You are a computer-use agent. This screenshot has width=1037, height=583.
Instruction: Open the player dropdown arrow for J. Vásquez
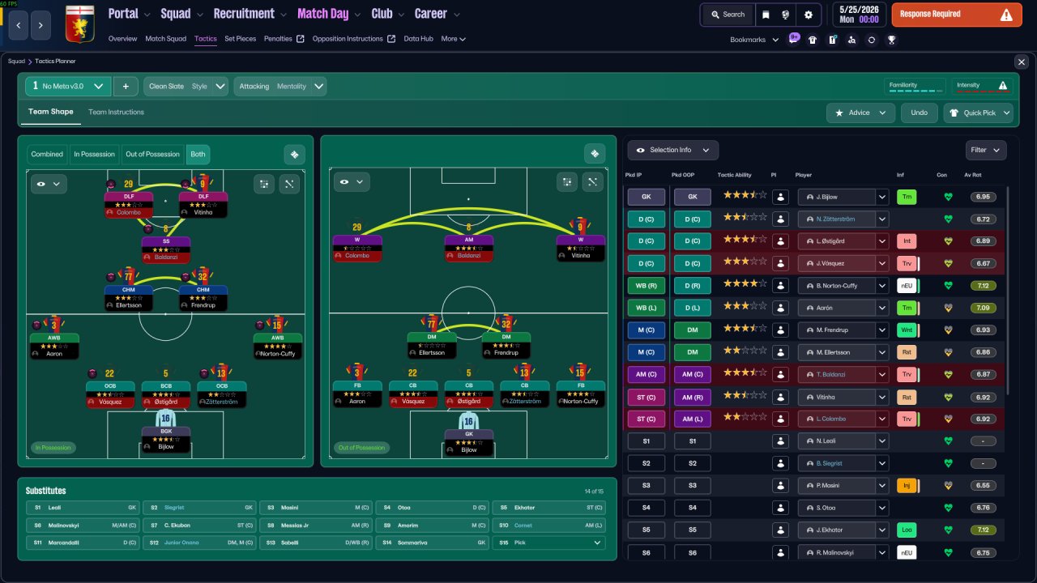tap(882, 263)
